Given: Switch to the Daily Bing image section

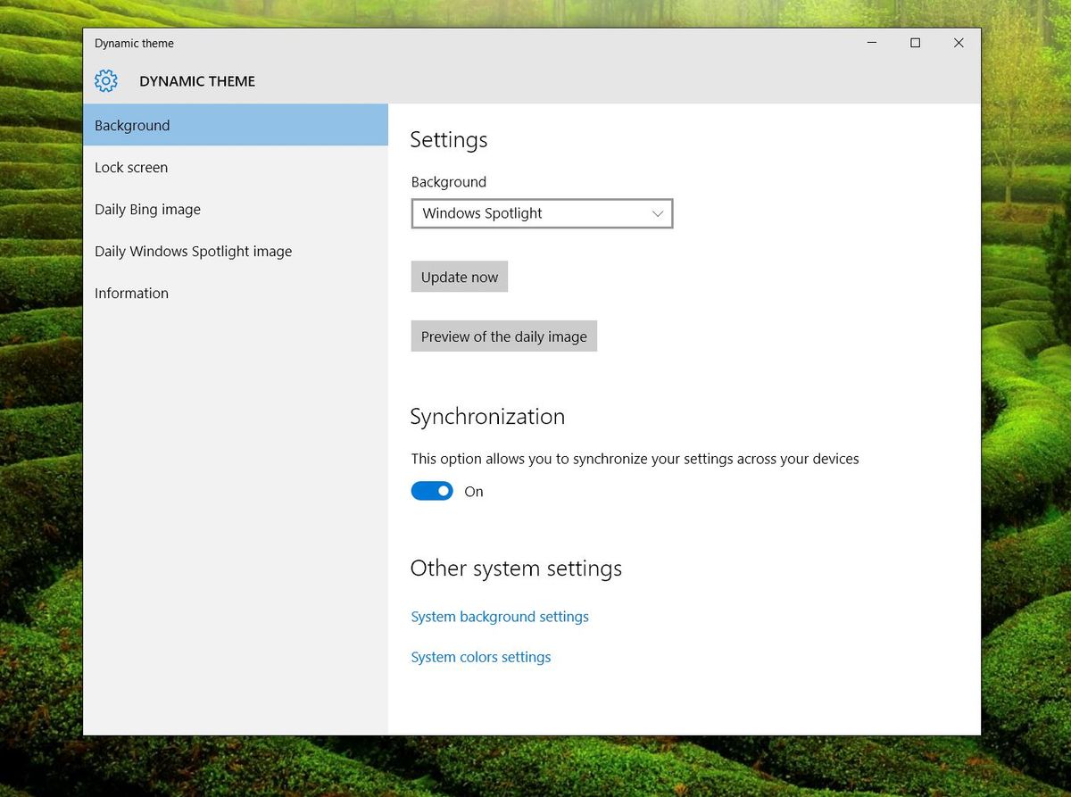Looking at the screenshot, I should 147,209.
